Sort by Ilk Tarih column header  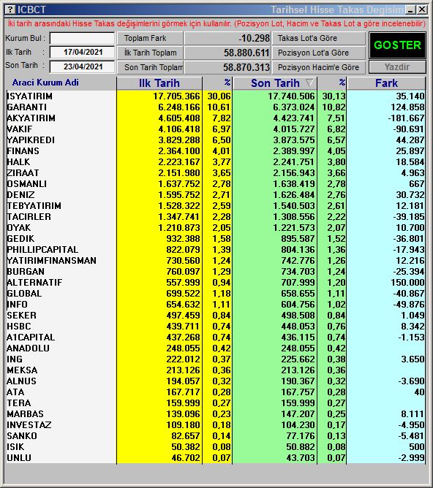[x=159, y=83]
